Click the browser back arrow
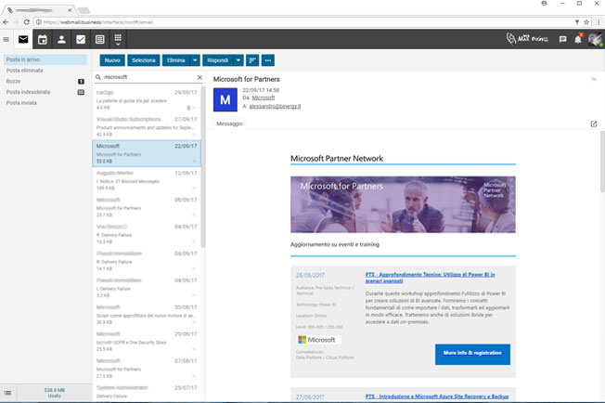 (x=6, y=22)
